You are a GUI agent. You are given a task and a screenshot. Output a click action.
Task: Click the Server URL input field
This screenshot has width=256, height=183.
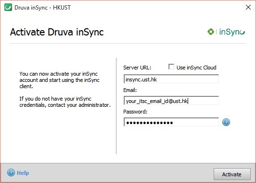[171, 79]
